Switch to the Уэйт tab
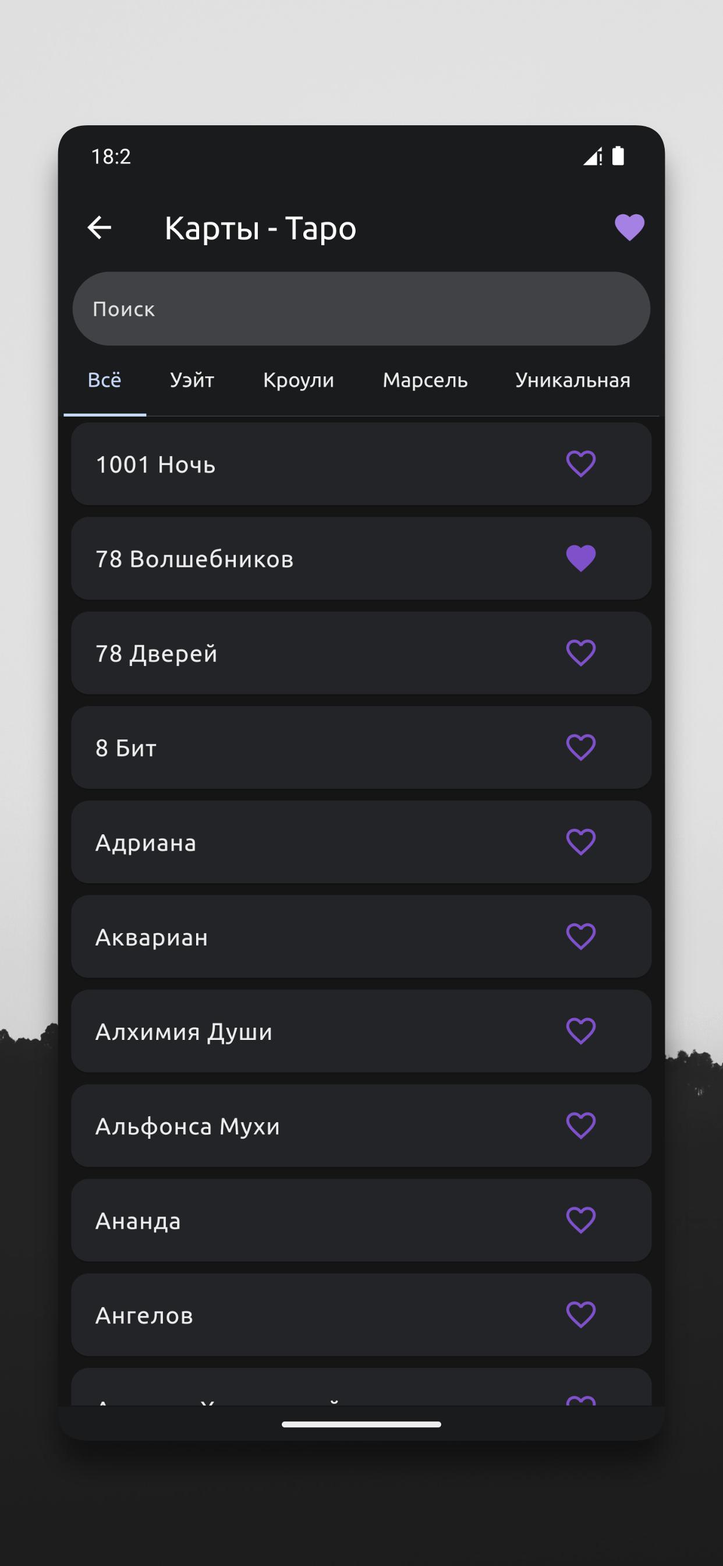This screenshot has width=723, height=1566. [192, 380]
